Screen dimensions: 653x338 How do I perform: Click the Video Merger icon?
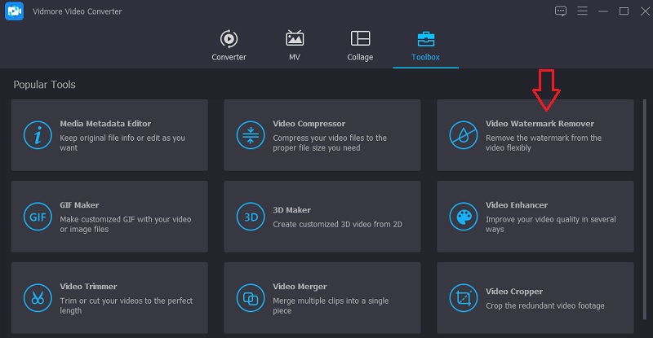(251, 298)
